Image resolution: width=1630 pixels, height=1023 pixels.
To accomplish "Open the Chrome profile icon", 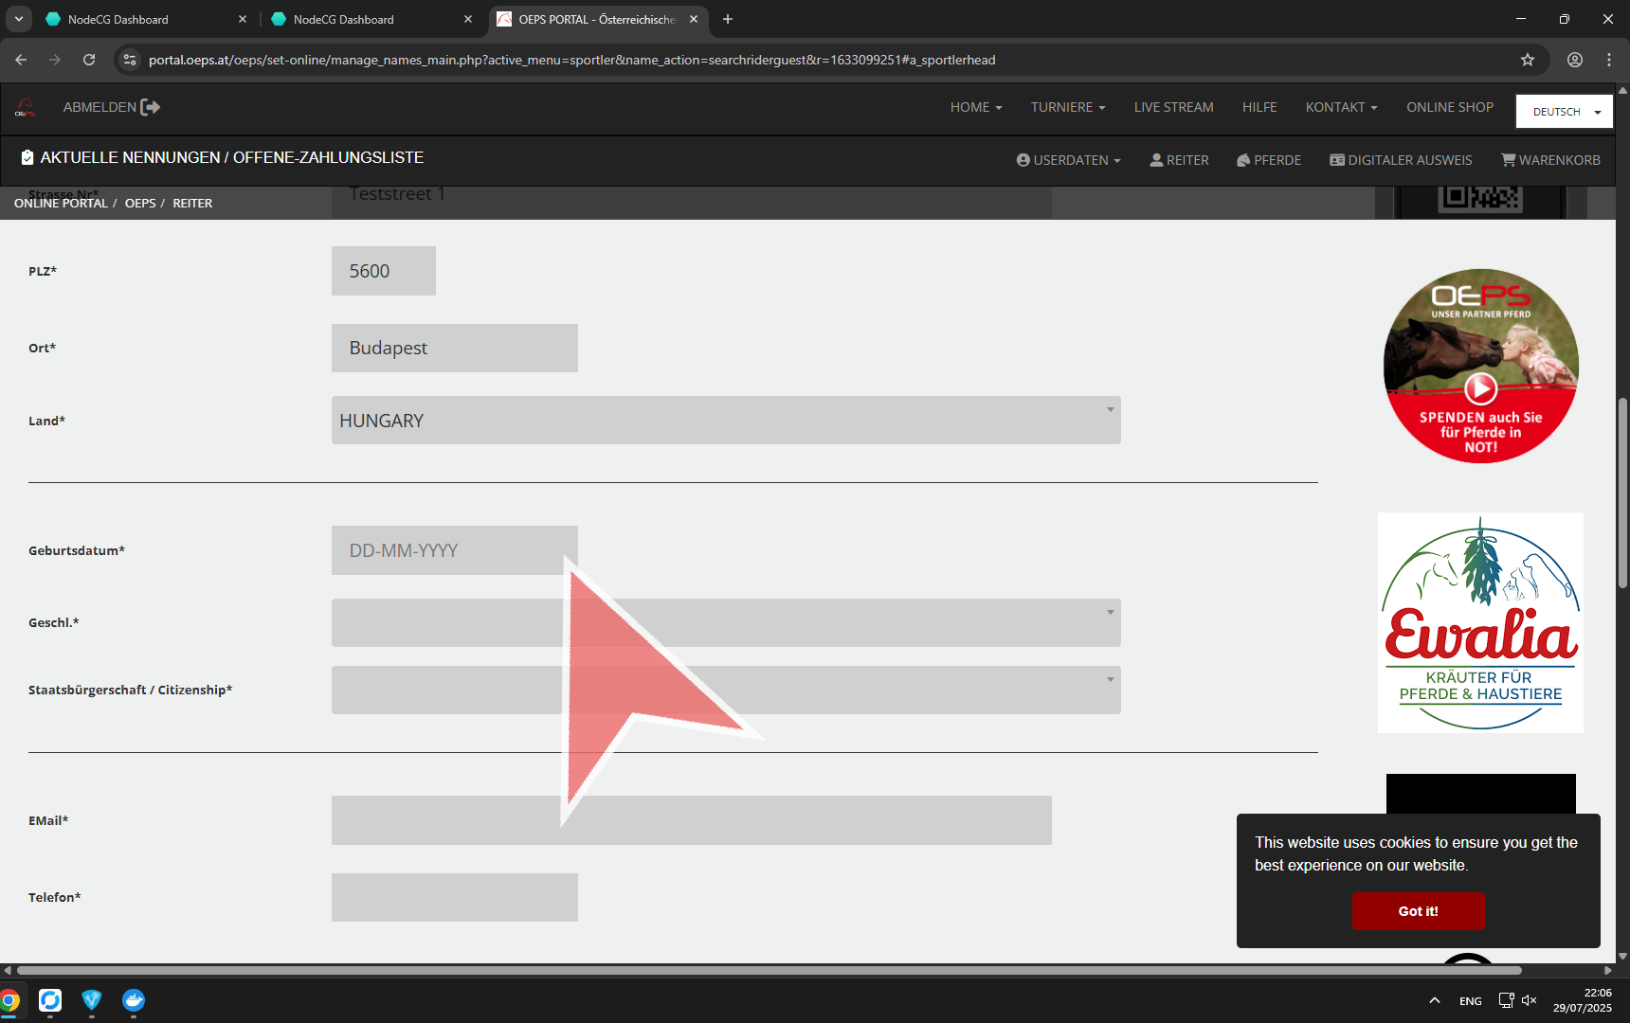I will pyautogui.click(x=1575, y=60).
